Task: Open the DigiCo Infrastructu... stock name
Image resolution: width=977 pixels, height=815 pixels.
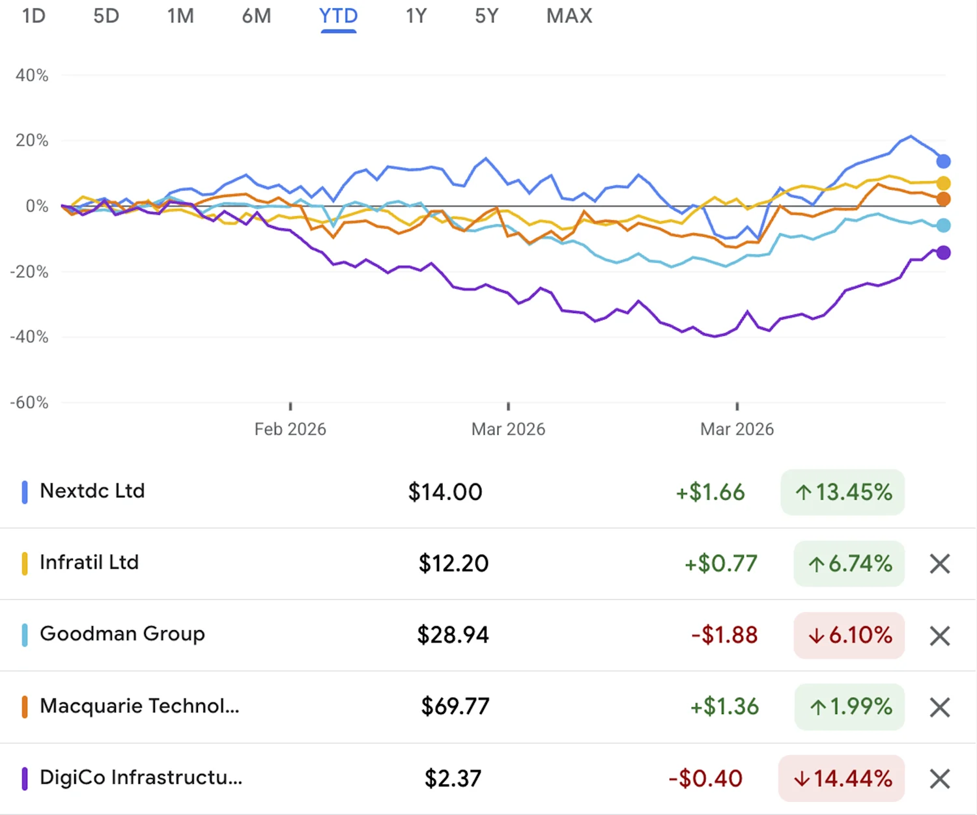Action: pyautogui.click(x=141, y=777)
